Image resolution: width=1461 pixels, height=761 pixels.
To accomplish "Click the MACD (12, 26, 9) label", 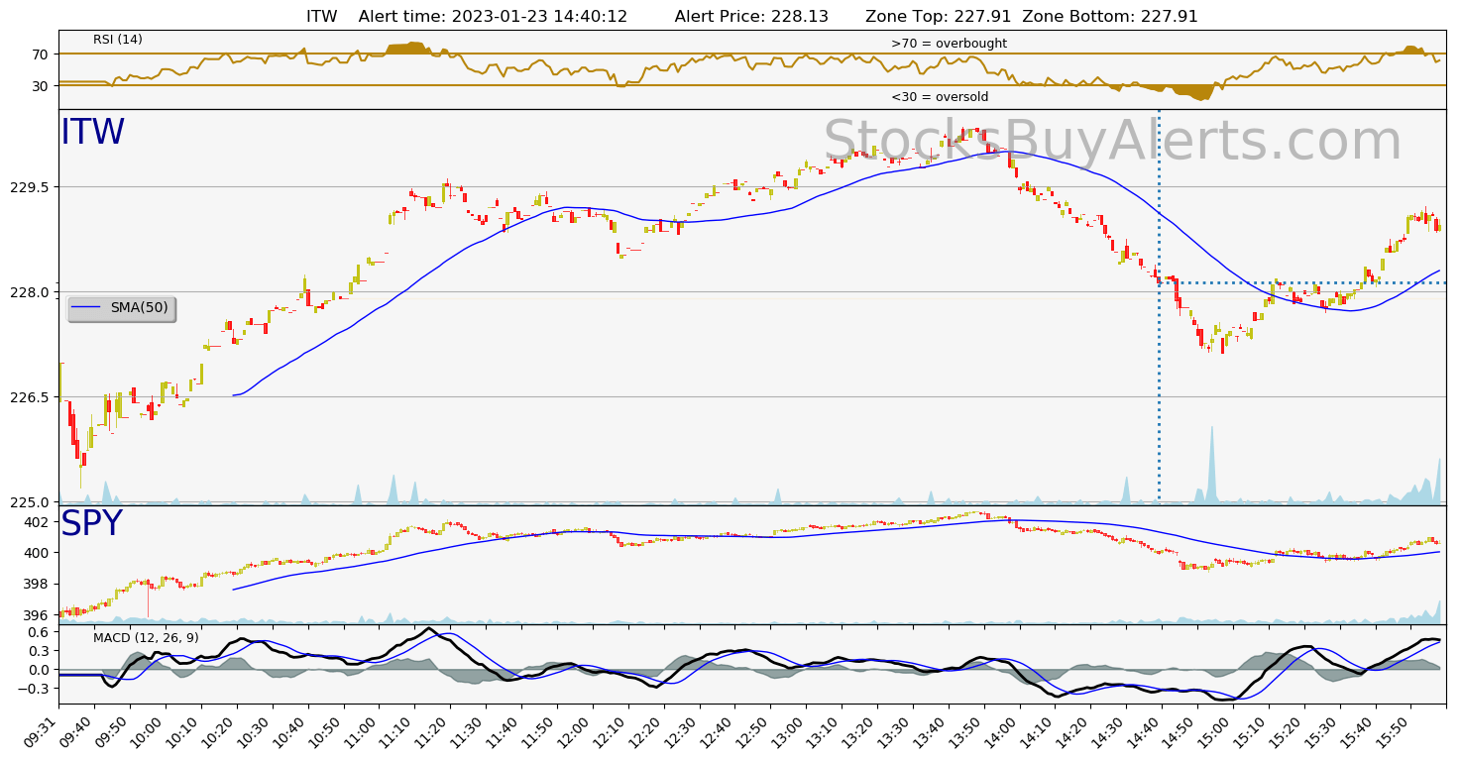I will 146,638.
